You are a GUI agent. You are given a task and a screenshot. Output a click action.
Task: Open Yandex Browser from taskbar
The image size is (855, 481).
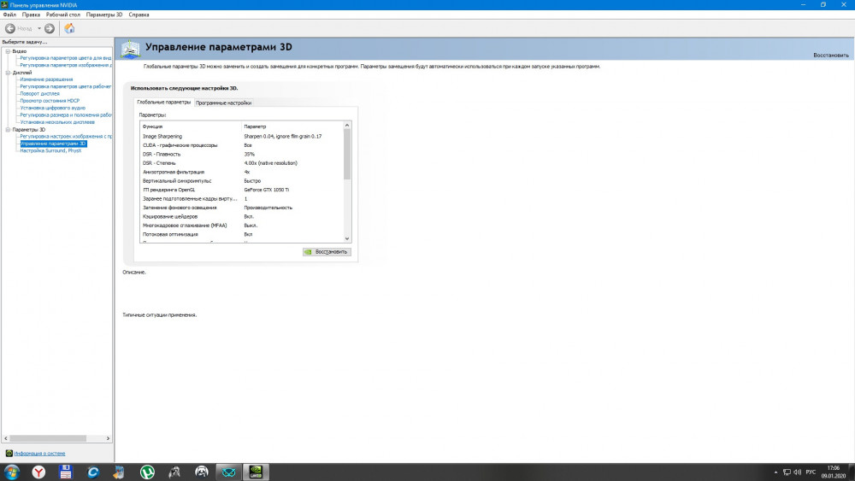(x=38, y=472)
